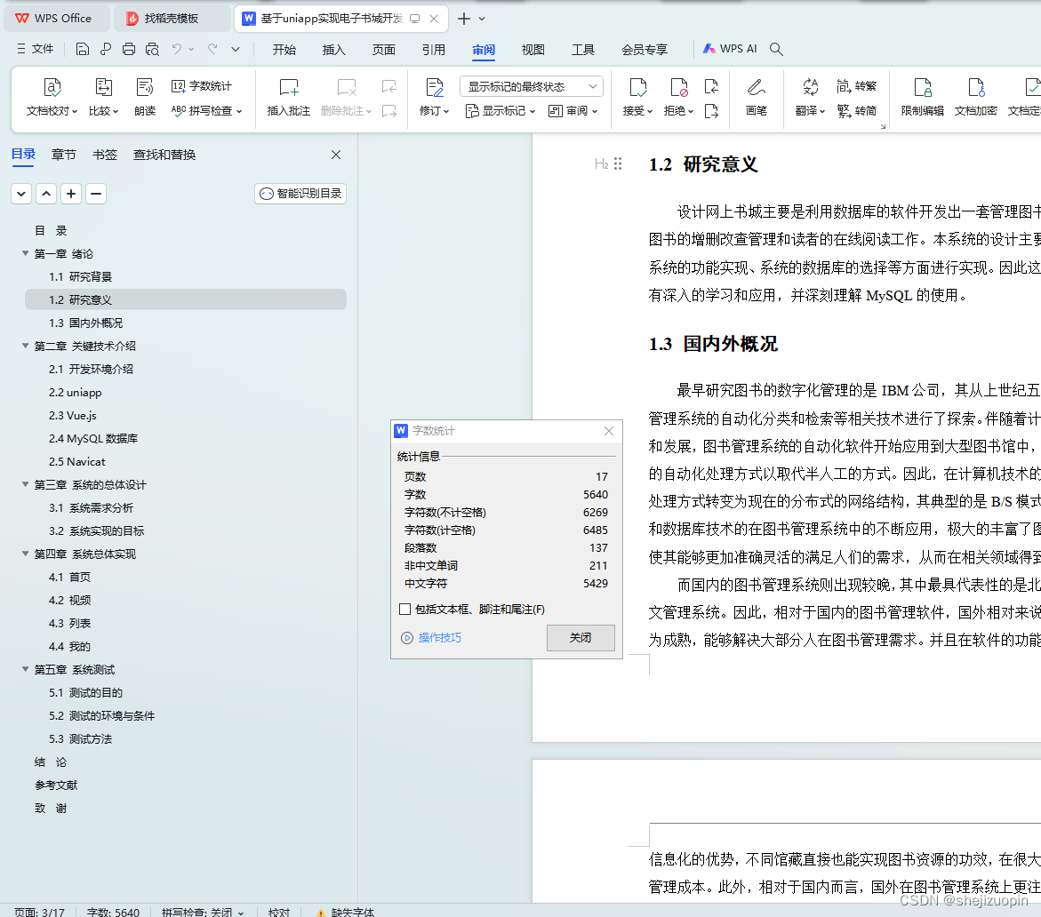The image size is (1041, 917).
Task: Jump to 5.2 测试的环境与条件
Action: tap(101, 715)
